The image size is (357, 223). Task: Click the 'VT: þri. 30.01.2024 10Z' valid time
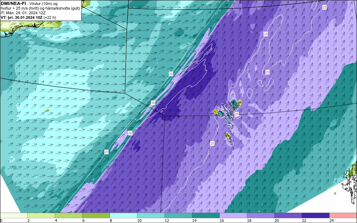click(22, 17)
